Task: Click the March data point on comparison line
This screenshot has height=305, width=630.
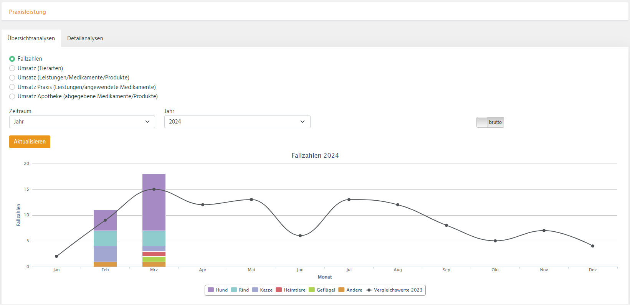Action: [154, 189]
